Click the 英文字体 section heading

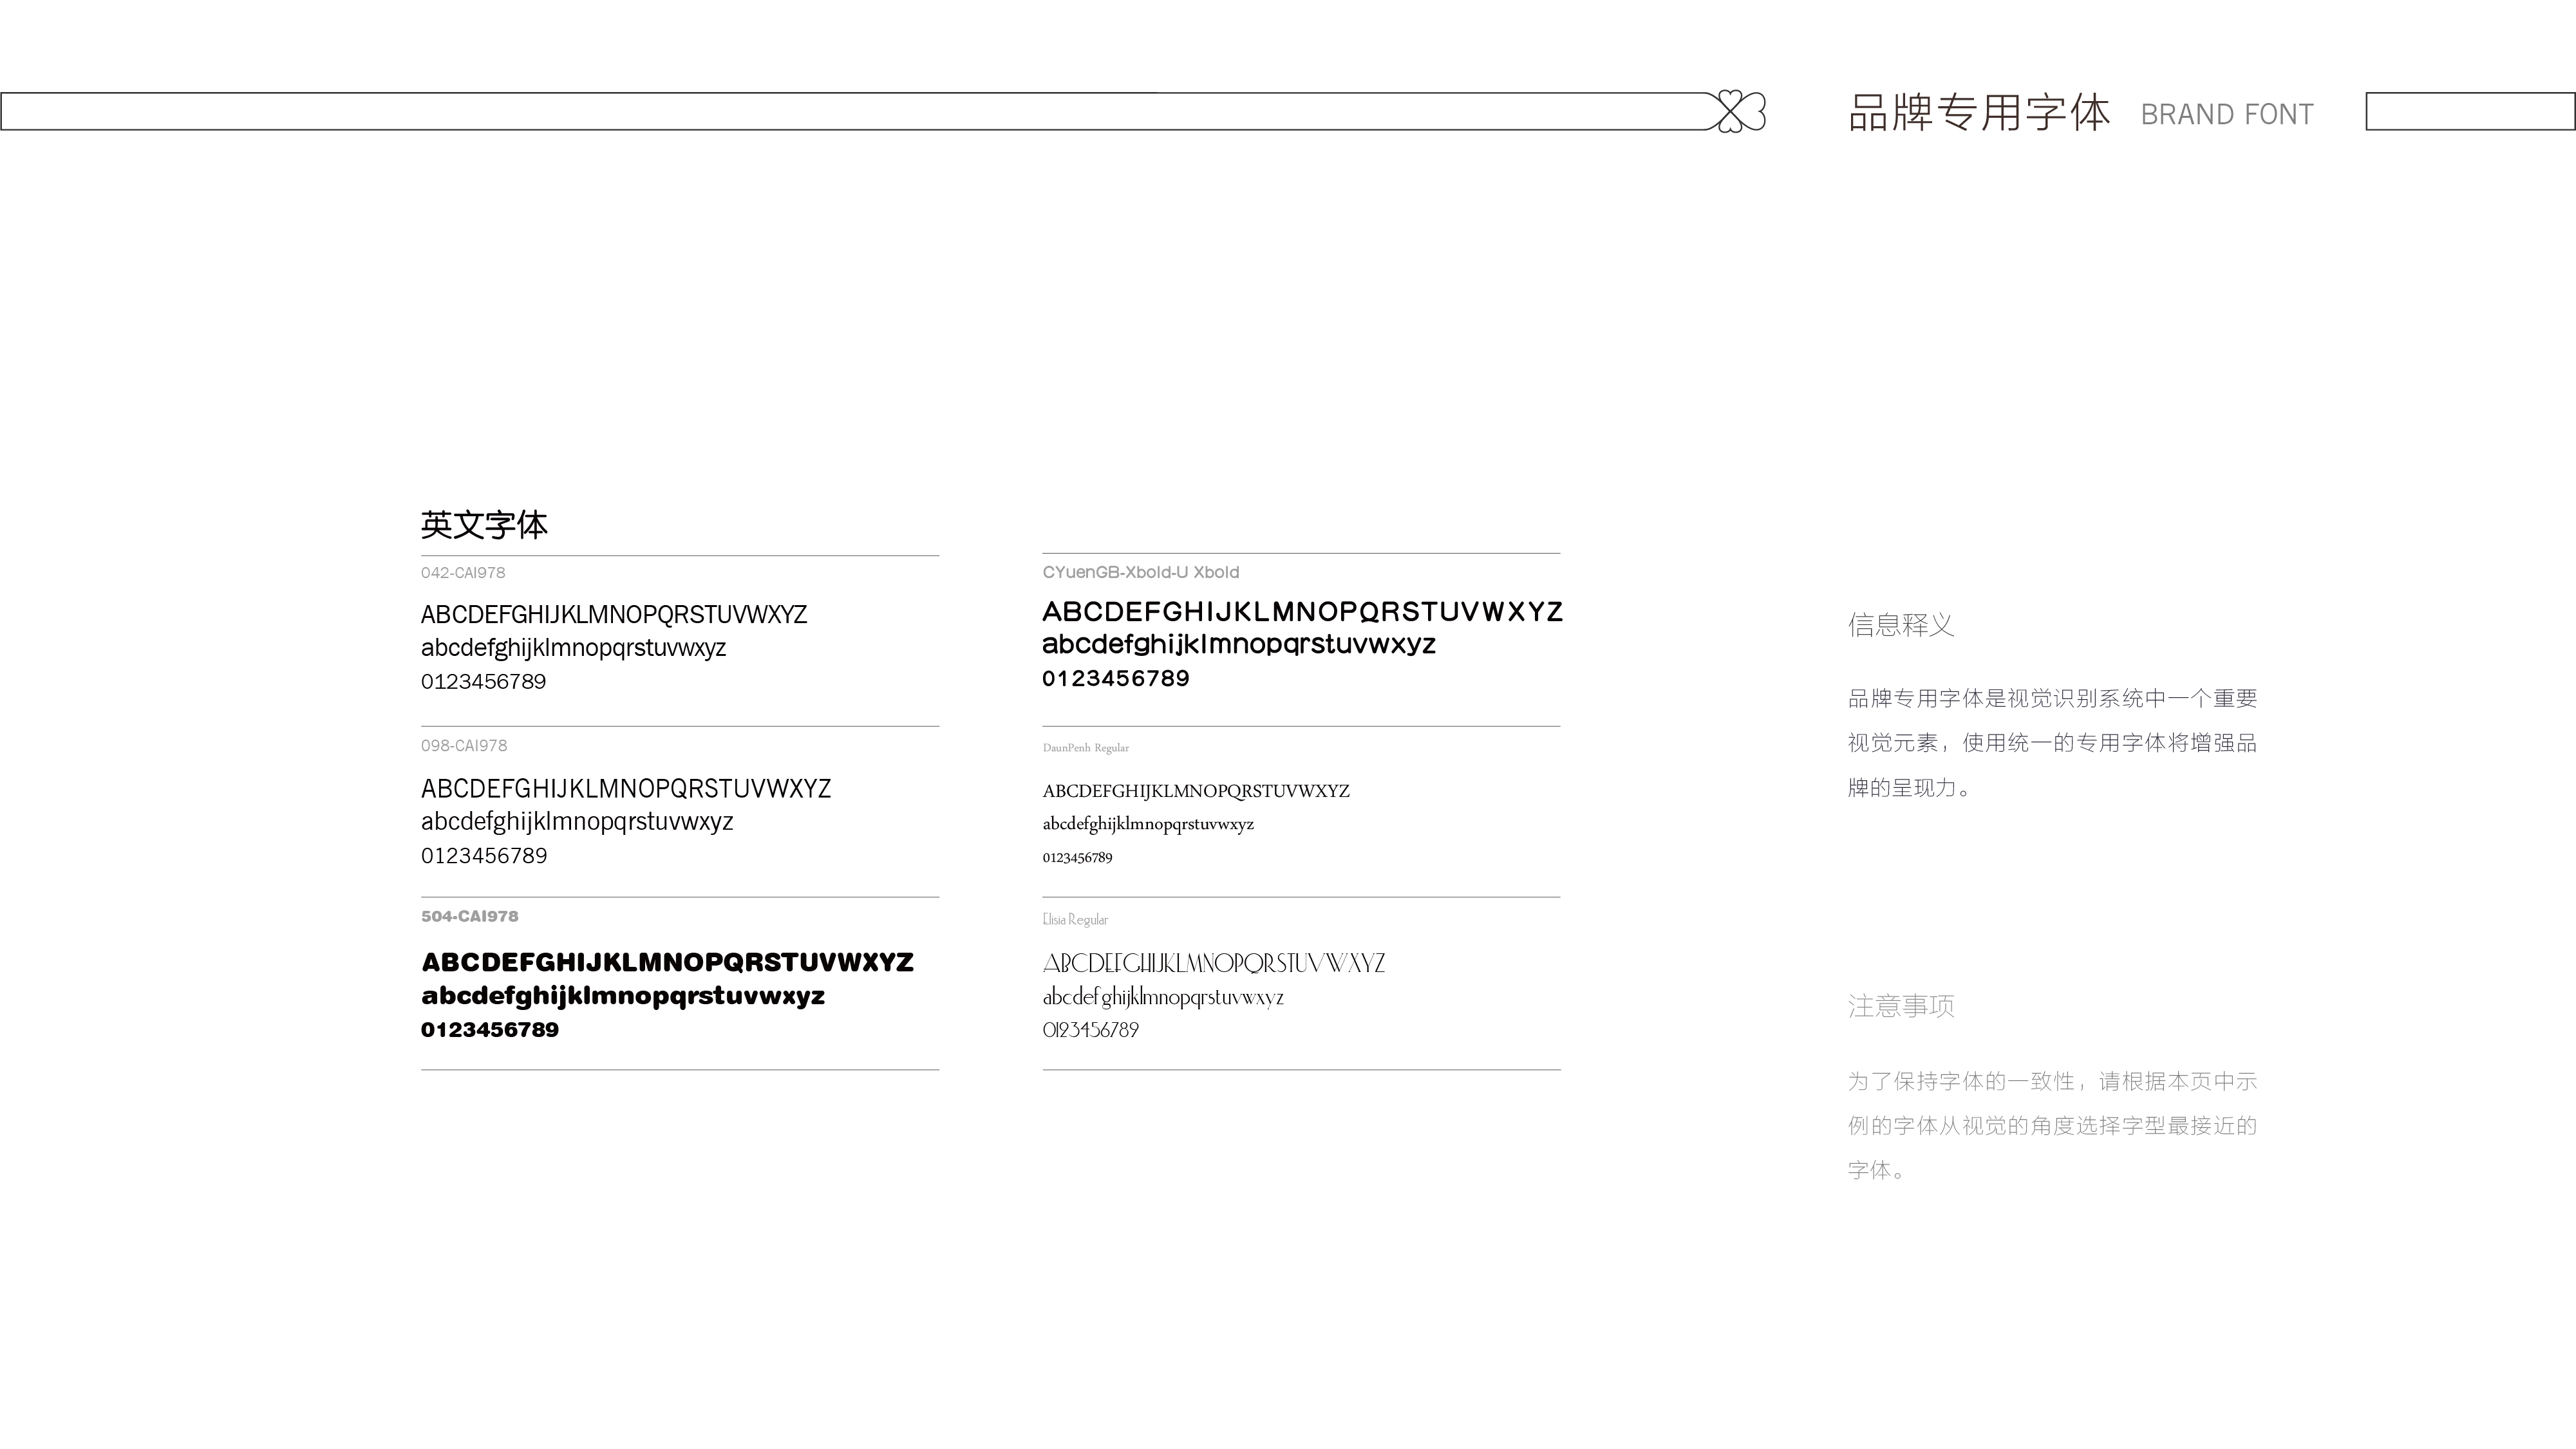click(484, 525)
